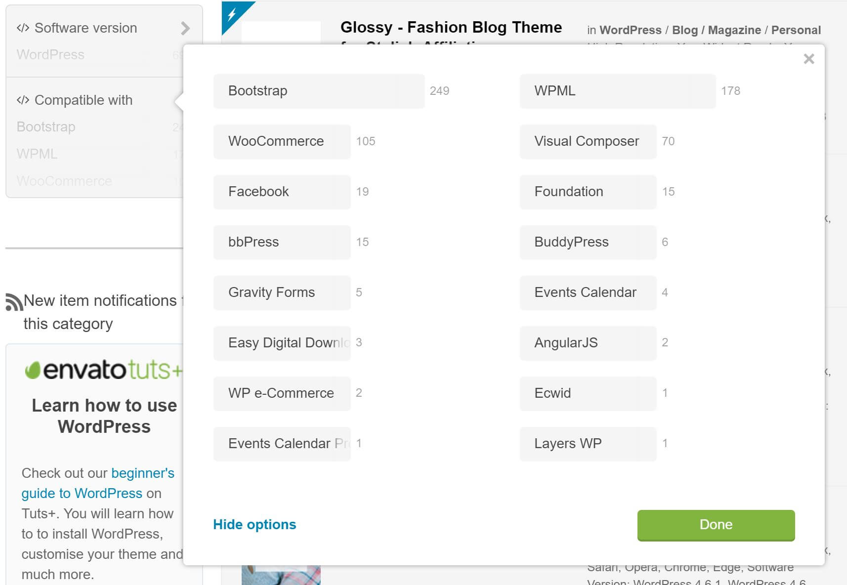Viewport: 847px width, 585px height.
Task: Click the Visual Composer count 70
Action: coord(668,141)
